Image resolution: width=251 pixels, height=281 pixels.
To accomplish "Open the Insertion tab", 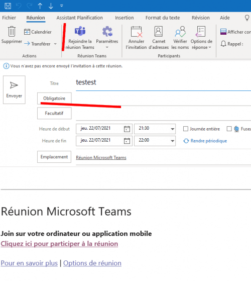I will pos(124,18).
